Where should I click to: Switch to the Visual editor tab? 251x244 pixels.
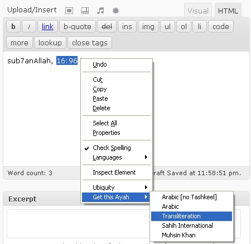(198, 11)
